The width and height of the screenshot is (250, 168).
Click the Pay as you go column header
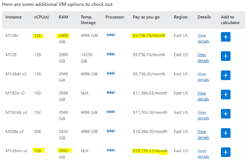point(146,17)
